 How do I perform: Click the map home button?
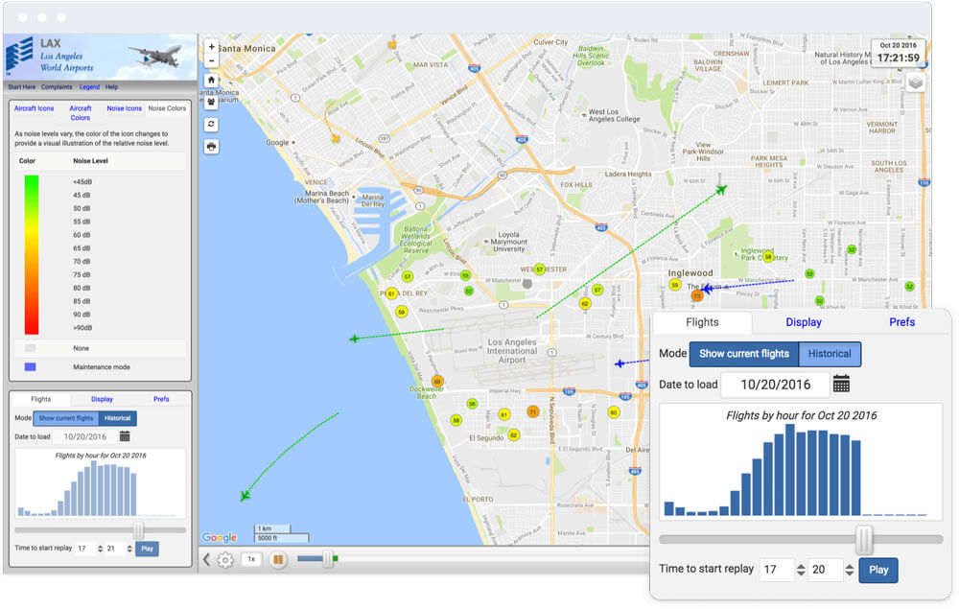[x=211, y=81]
